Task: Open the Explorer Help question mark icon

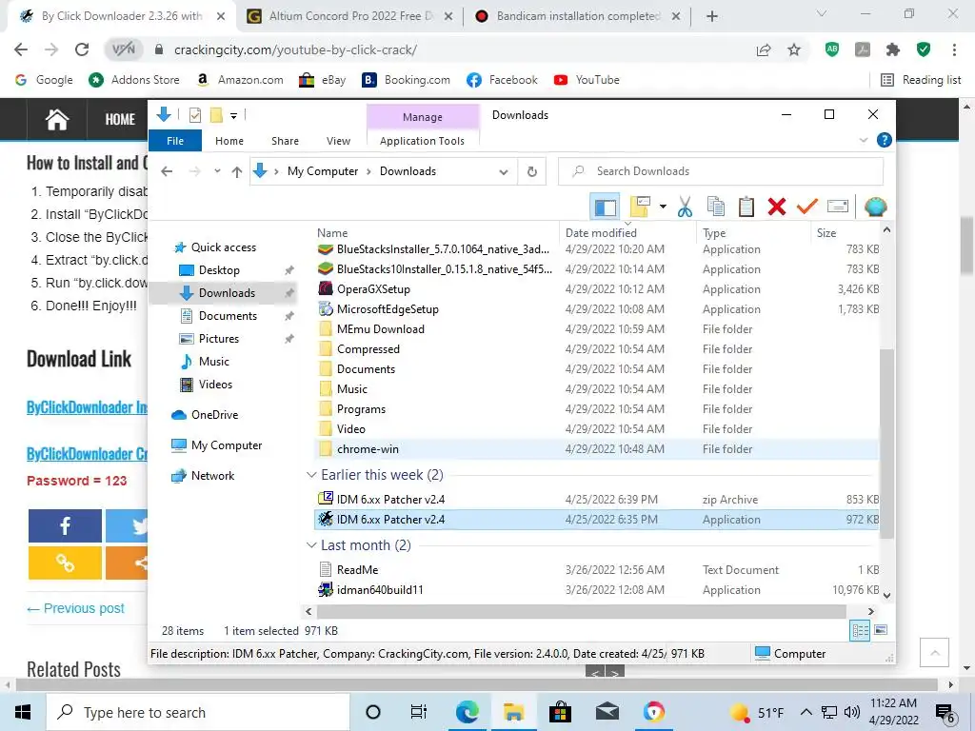Action: (x=884, y=140)
